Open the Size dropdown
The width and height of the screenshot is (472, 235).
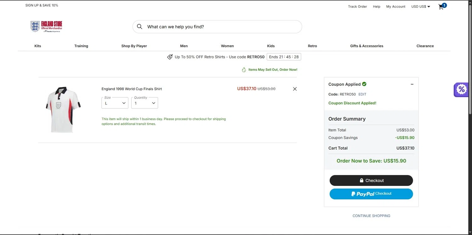[x=115, y=103]
